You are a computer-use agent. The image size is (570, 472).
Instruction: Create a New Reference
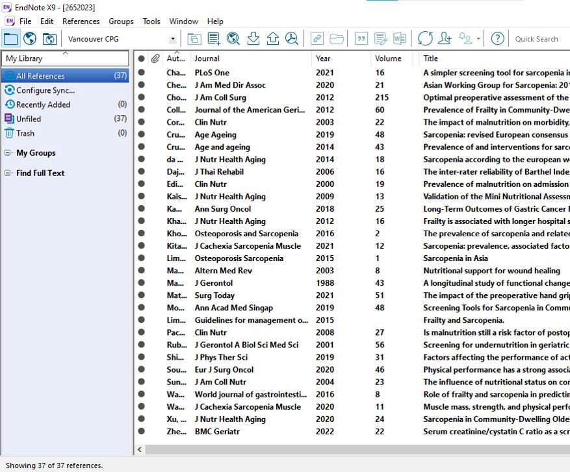coord(213,38)
